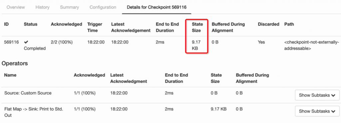Click the State Size column header
This screenshot has width=341, height=123.
(x=197, y=27)
